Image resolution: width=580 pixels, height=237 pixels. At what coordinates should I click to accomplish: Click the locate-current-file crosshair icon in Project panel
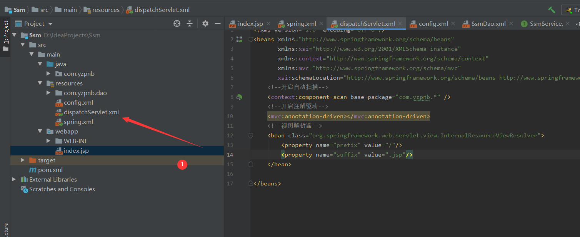tap(177, 23)
